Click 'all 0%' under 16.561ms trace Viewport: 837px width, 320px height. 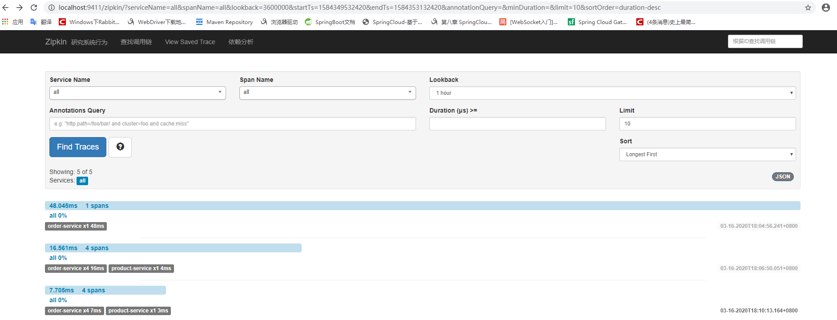point(58,258)
